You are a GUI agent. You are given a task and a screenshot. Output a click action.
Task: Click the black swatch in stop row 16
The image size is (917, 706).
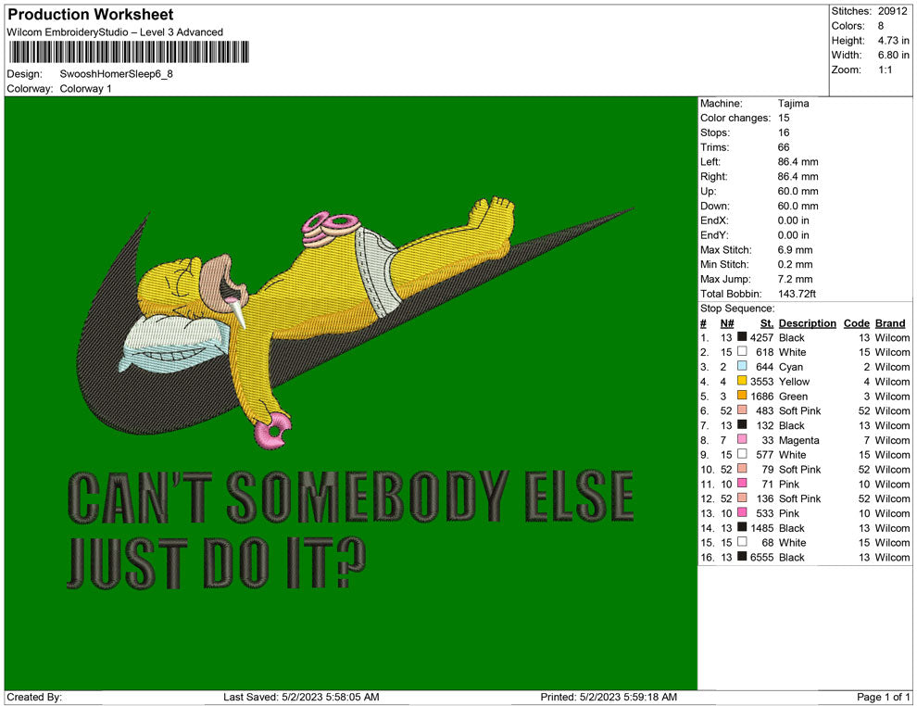pos(742,556)
